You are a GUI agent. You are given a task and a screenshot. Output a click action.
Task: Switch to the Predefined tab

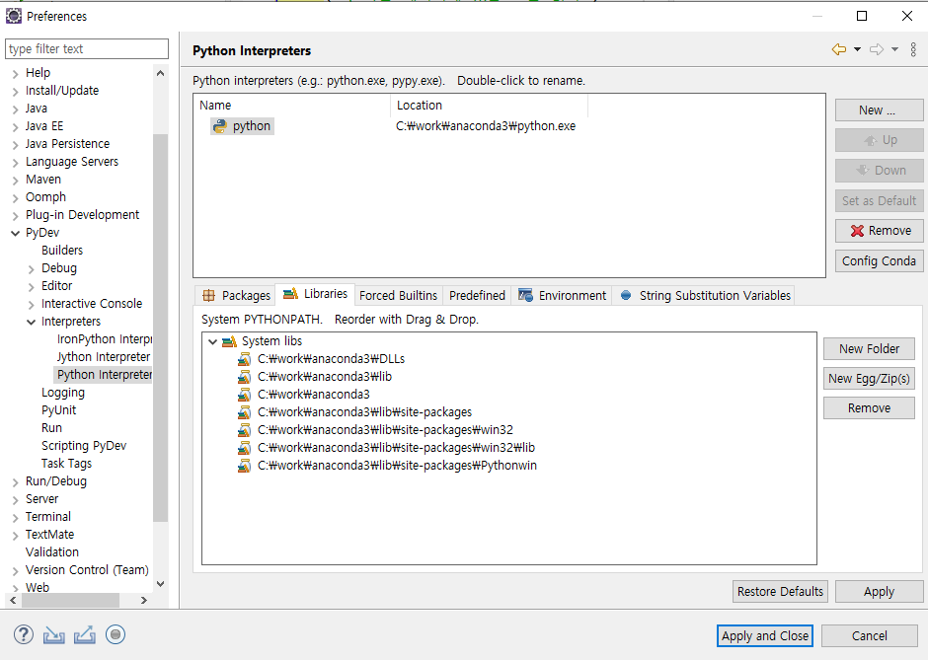[477, 295]
